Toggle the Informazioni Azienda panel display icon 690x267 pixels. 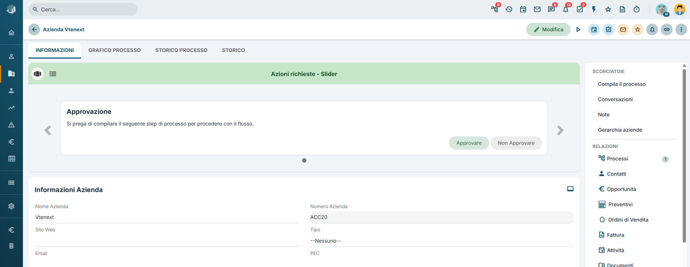point(570,189)
